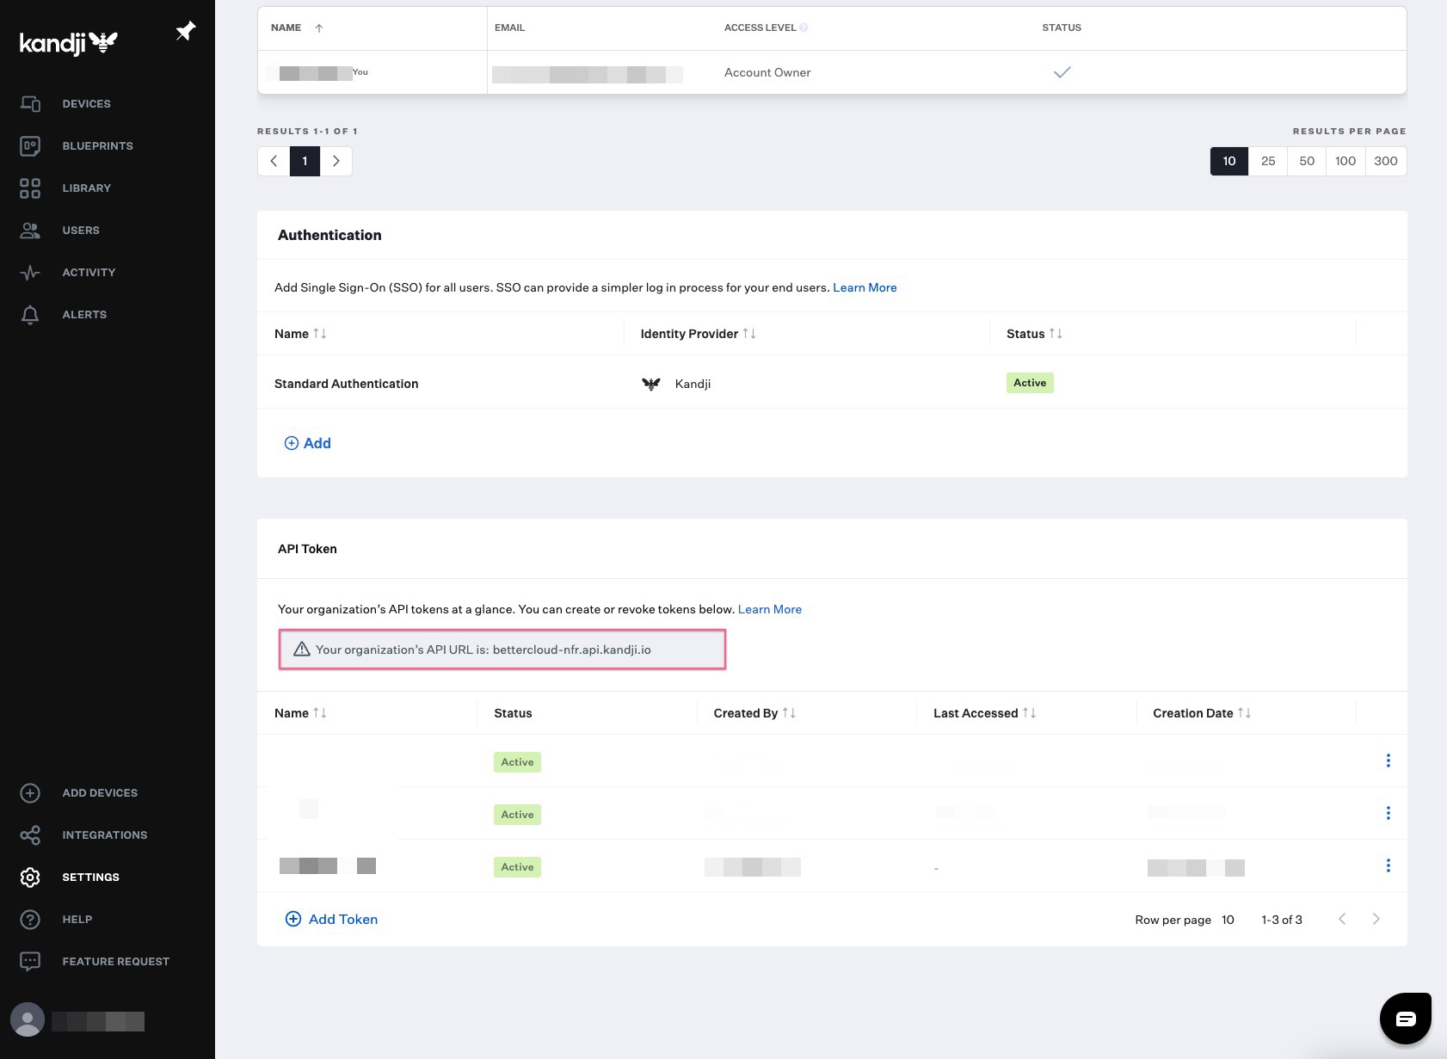
Task: Unpin the sidebar with the pin icon
Action: [186, 31]
